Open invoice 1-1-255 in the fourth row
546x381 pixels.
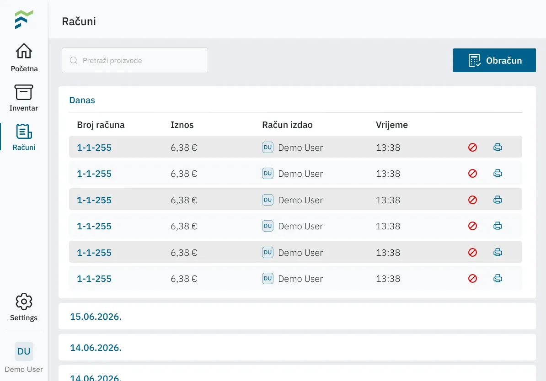pos(94,226)
